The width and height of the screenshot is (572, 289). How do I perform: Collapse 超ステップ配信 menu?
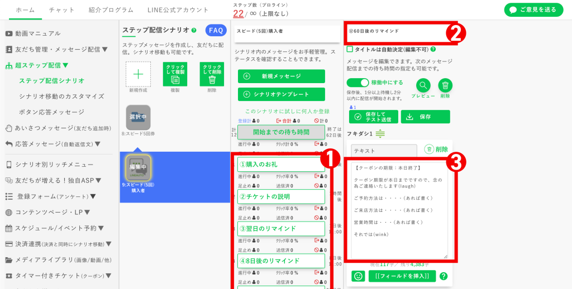[x=65, y=66]
